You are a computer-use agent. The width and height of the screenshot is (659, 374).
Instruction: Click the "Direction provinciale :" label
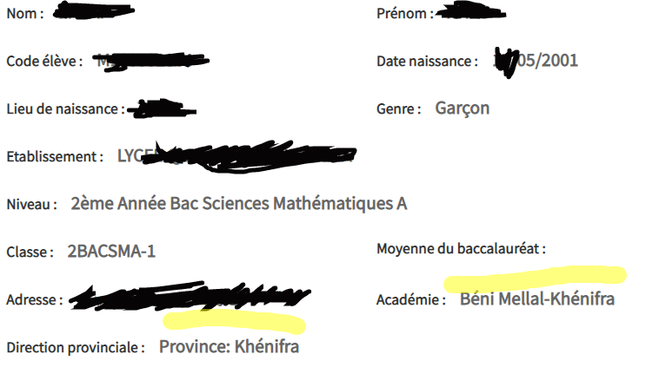click(76, 348)
